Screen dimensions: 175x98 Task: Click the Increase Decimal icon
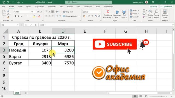(96, 16)
